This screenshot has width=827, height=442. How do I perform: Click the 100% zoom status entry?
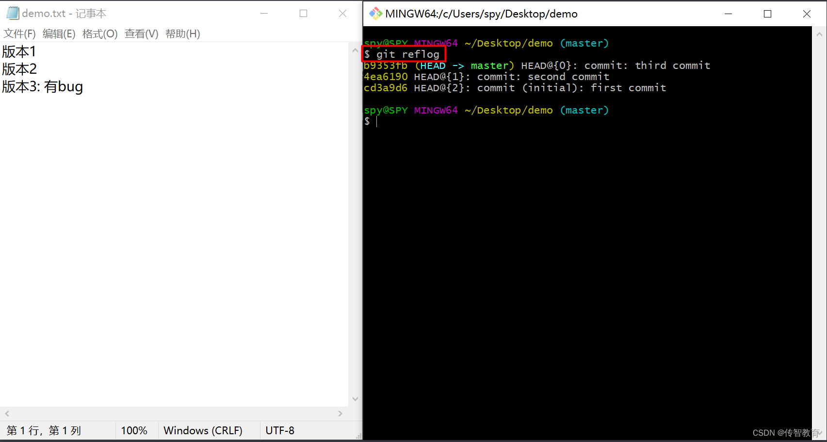134,430
